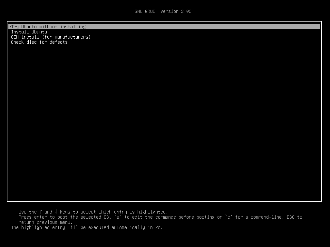Click the down arrow symbol in instructions
Image resolution: width=330 pixels, height=247 pixels.
click(56, 212)
